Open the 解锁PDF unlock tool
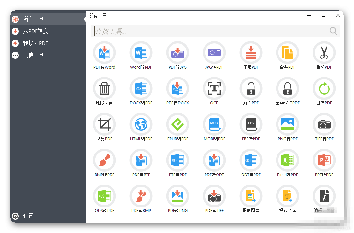 tap(251, 91)
